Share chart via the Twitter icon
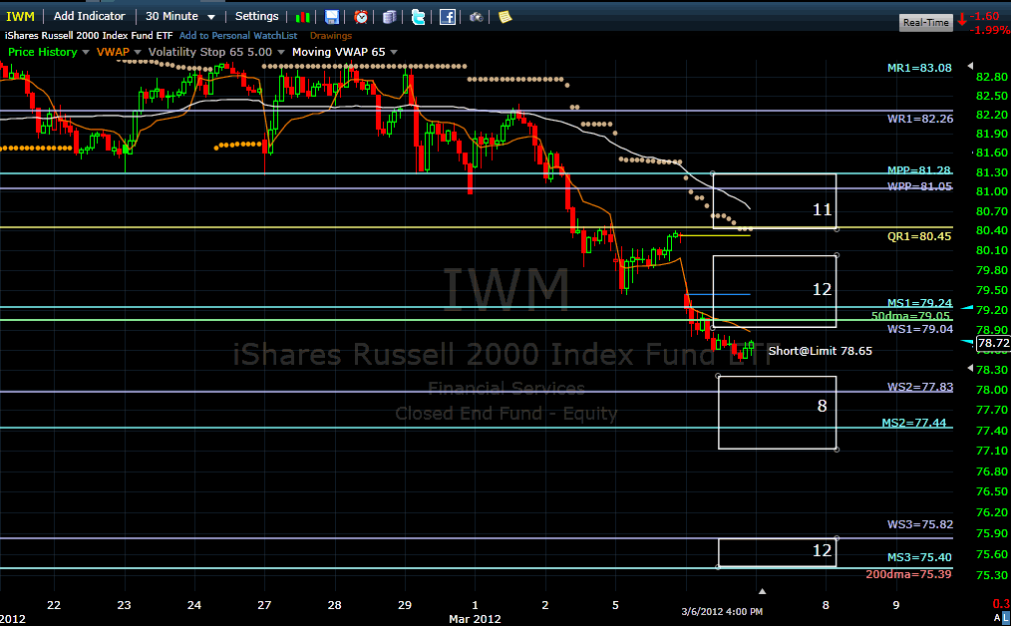The width and height of the screenshot is (1011, 626). point(419,17)
